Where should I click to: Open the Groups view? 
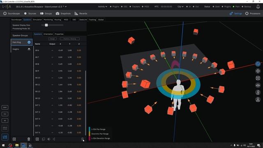(x=46, y=14)
